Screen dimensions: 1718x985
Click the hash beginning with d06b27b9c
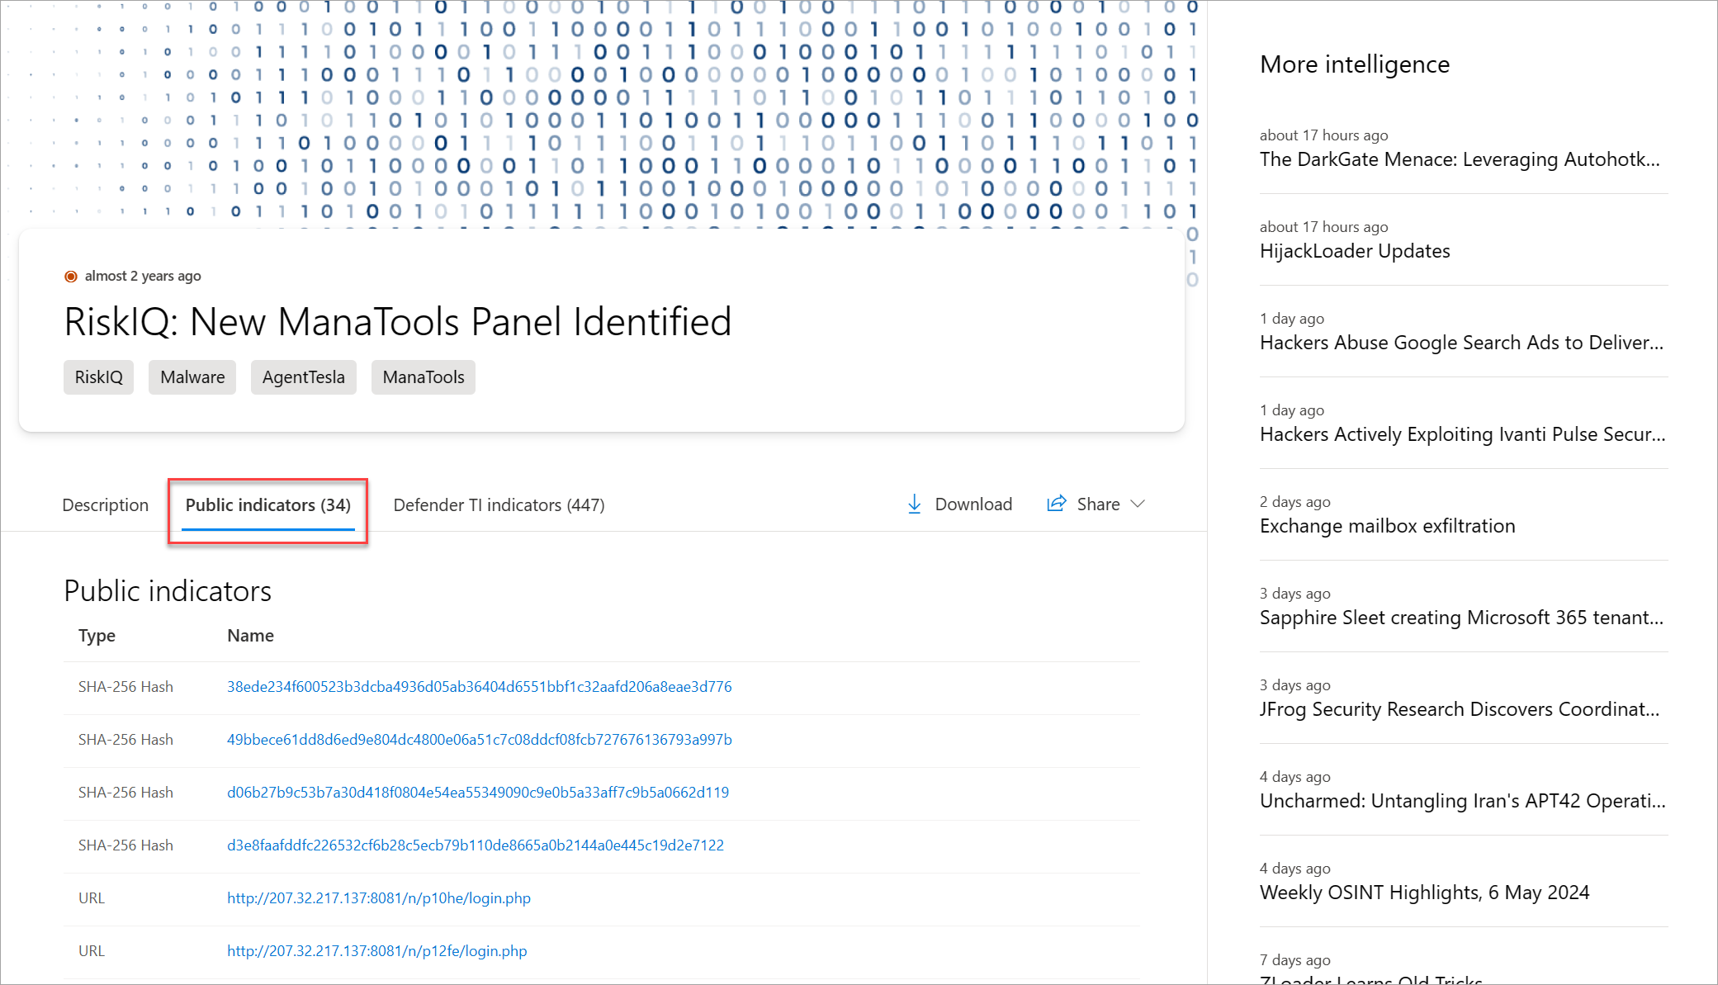tap(477, 793)
